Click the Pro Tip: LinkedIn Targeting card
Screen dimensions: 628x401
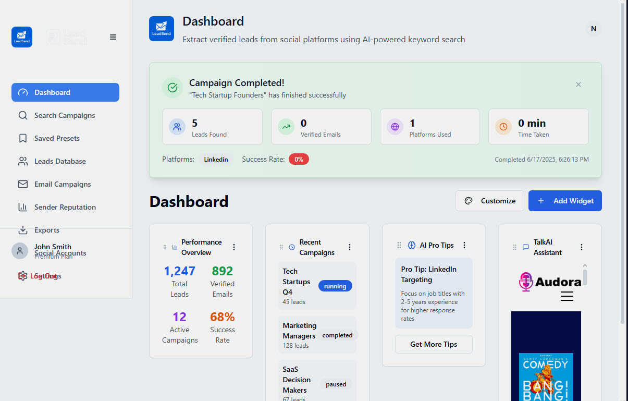(x=434, y=293)
